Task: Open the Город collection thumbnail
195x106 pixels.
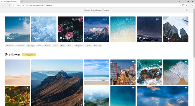Action: (x=176, y=29)
